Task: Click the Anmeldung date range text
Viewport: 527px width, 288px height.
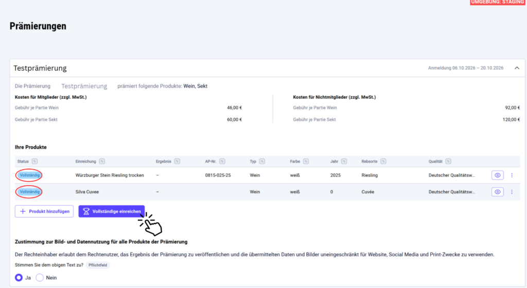Action: 466,68
